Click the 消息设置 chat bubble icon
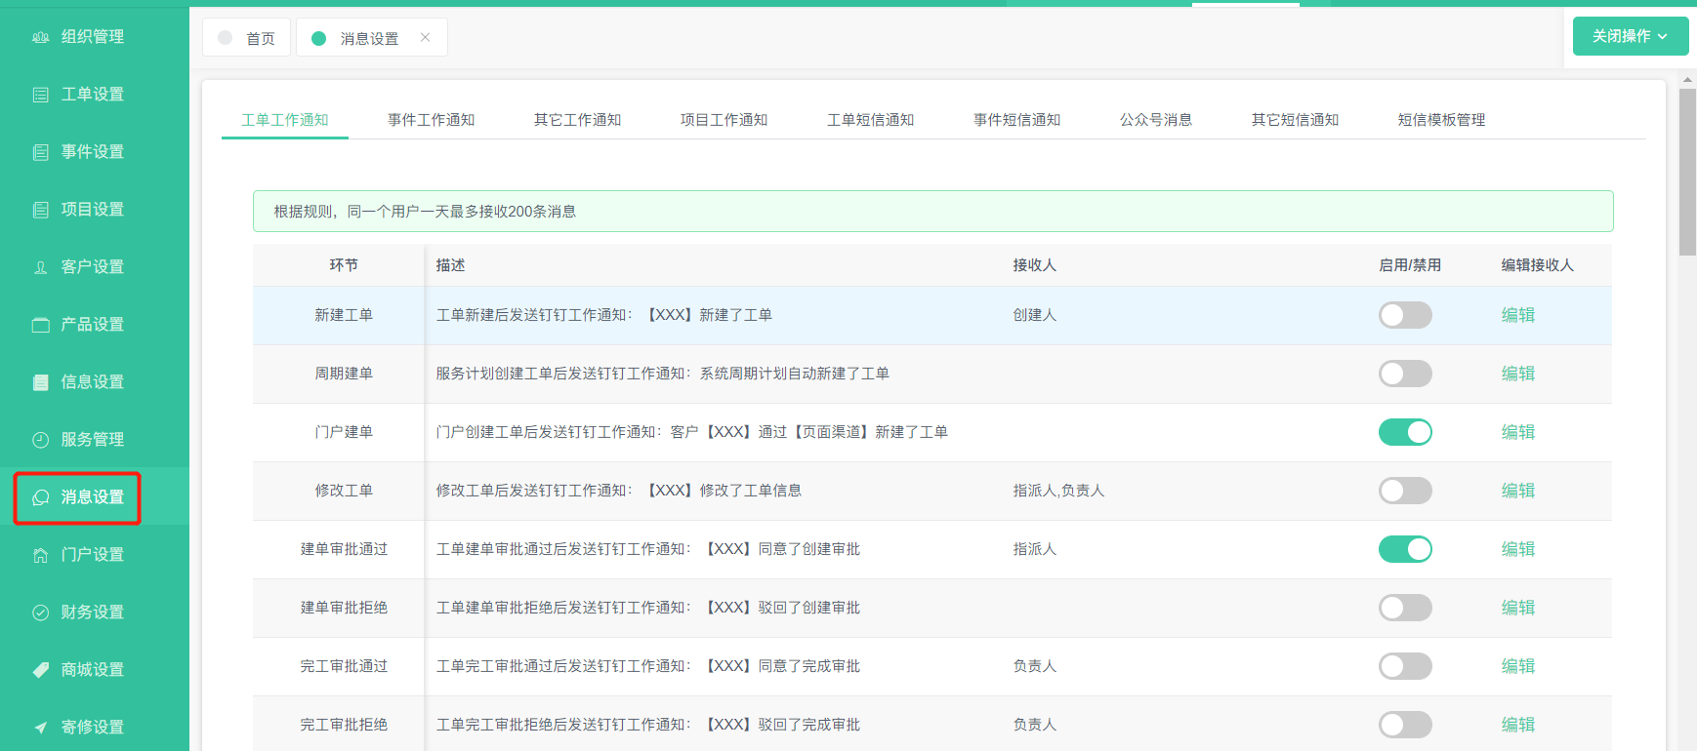The width and height of the screenshot is (1697, 751). (x=41, y=497)
